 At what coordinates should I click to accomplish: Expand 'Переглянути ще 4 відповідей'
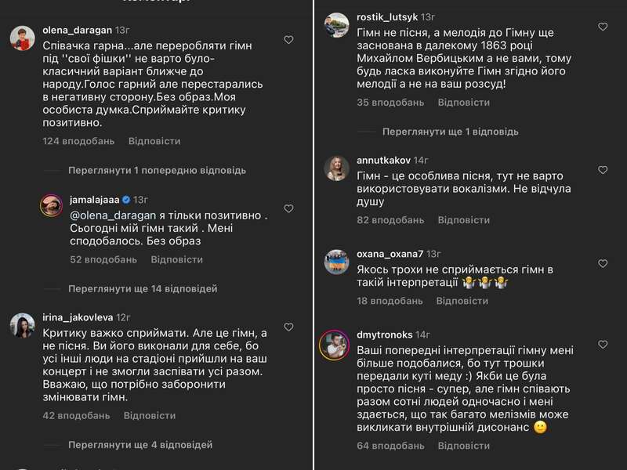pyautogui.click(x=140, y=445)
